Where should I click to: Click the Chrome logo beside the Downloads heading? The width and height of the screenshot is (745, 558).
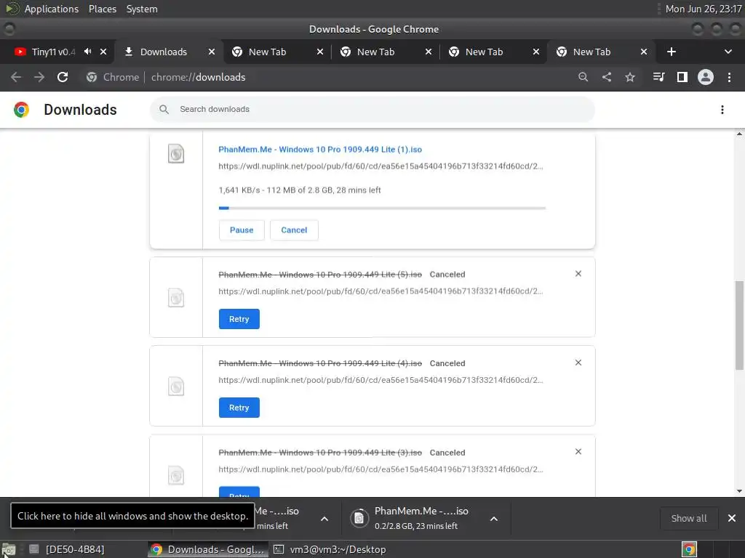21,110
